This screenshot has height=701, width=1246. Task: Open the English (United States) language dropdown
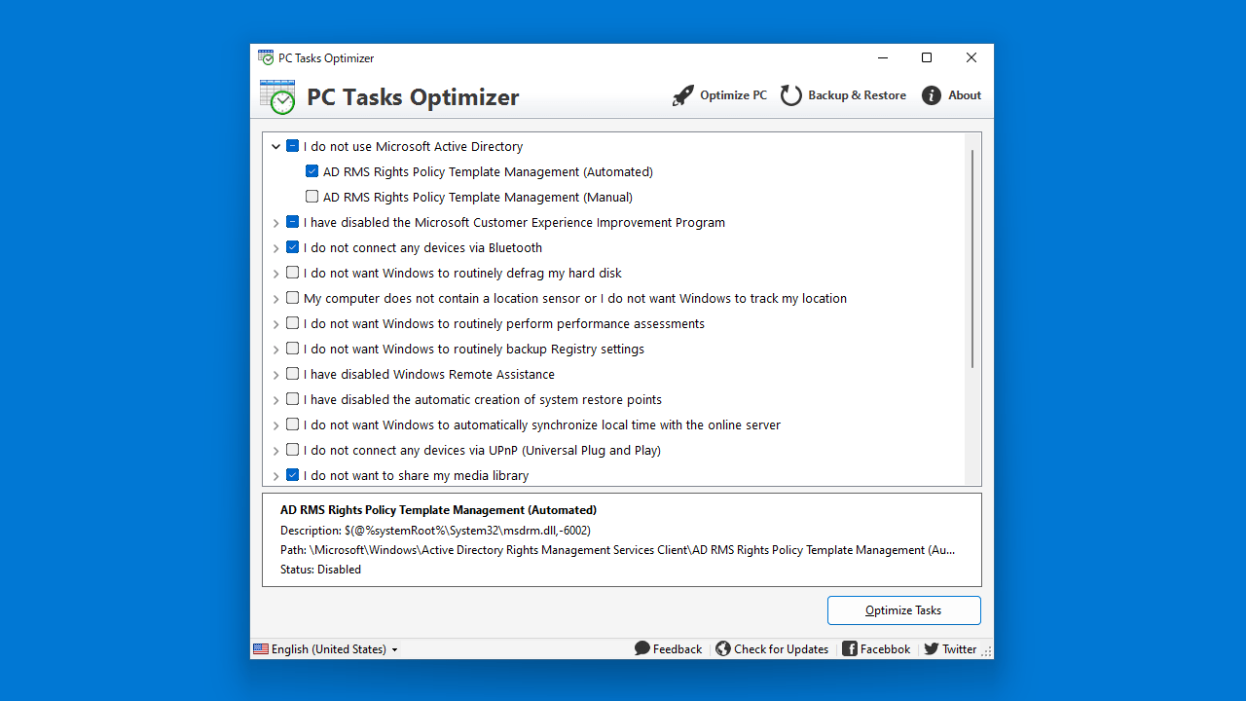326,649
